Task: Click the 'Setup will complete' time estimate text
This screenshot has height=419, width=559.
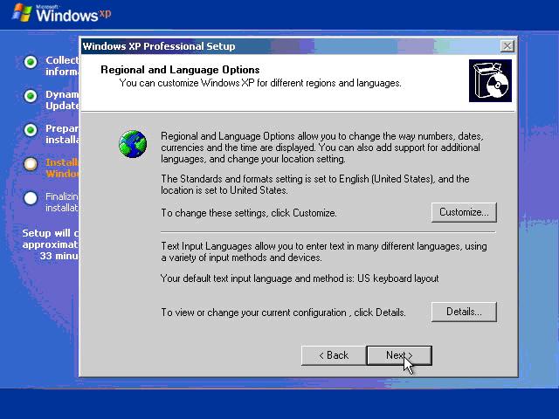Action: (51, 244)
